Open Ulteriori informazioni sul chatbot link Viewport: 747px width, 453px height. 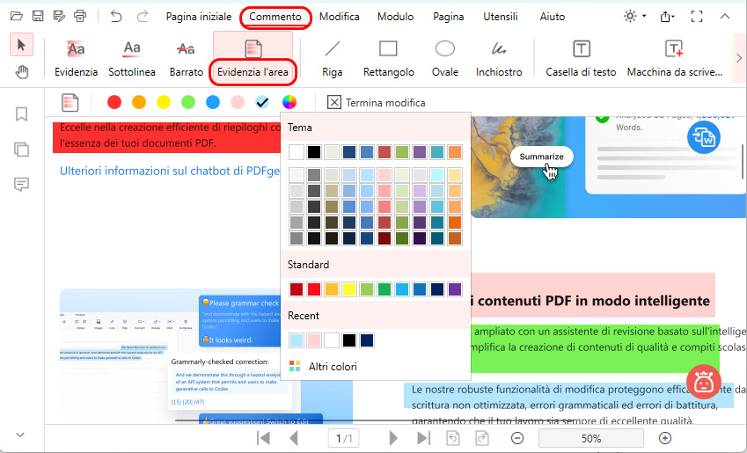(x=169, y=171)
